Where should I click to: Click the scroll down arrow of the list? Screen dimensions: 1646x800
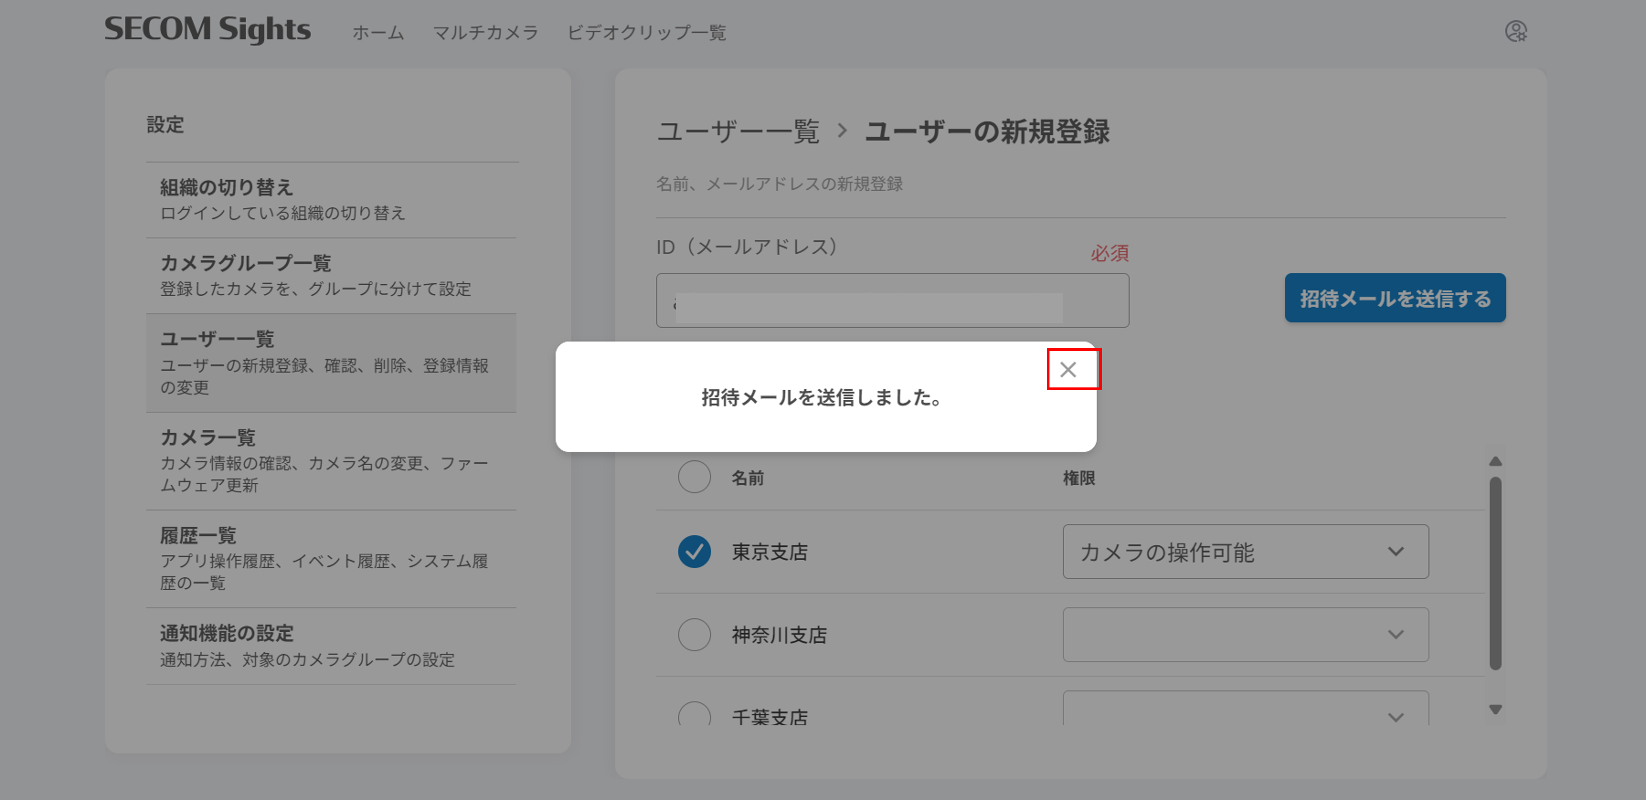click(1494, 709)
